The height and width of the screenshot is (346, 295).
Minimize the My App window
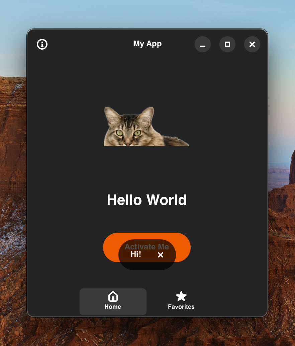(203, 44)
